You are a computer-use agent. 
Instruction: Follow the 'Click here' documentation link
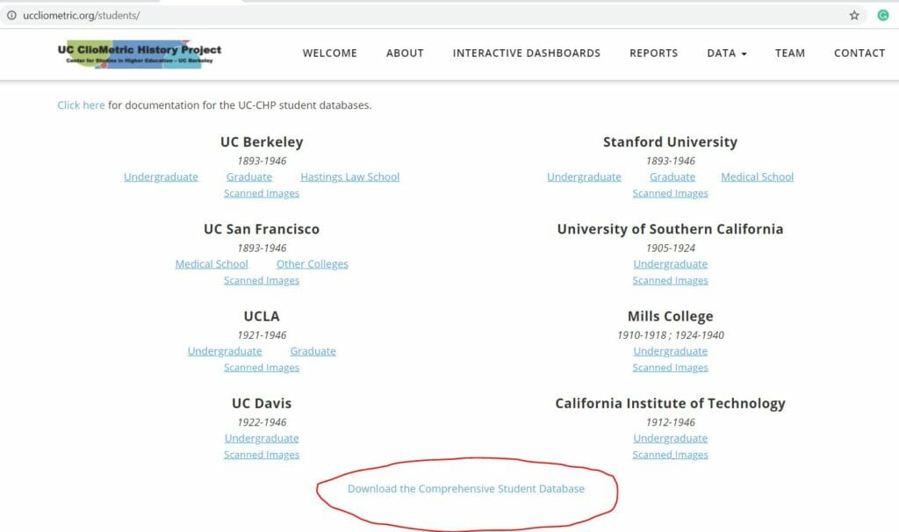(x=81, y=105)
